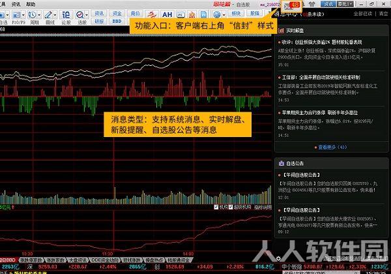Switch to the 陆股通资金 bottom tab
391x274 pixels.
(x=179, y=260)
